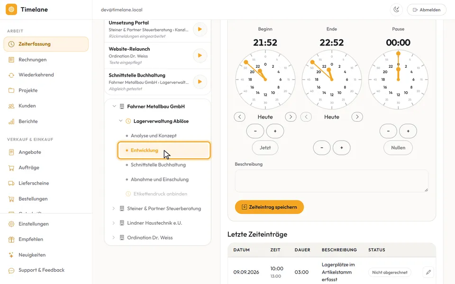Start timer for Website-Relaunch

[x=200, y=55]
